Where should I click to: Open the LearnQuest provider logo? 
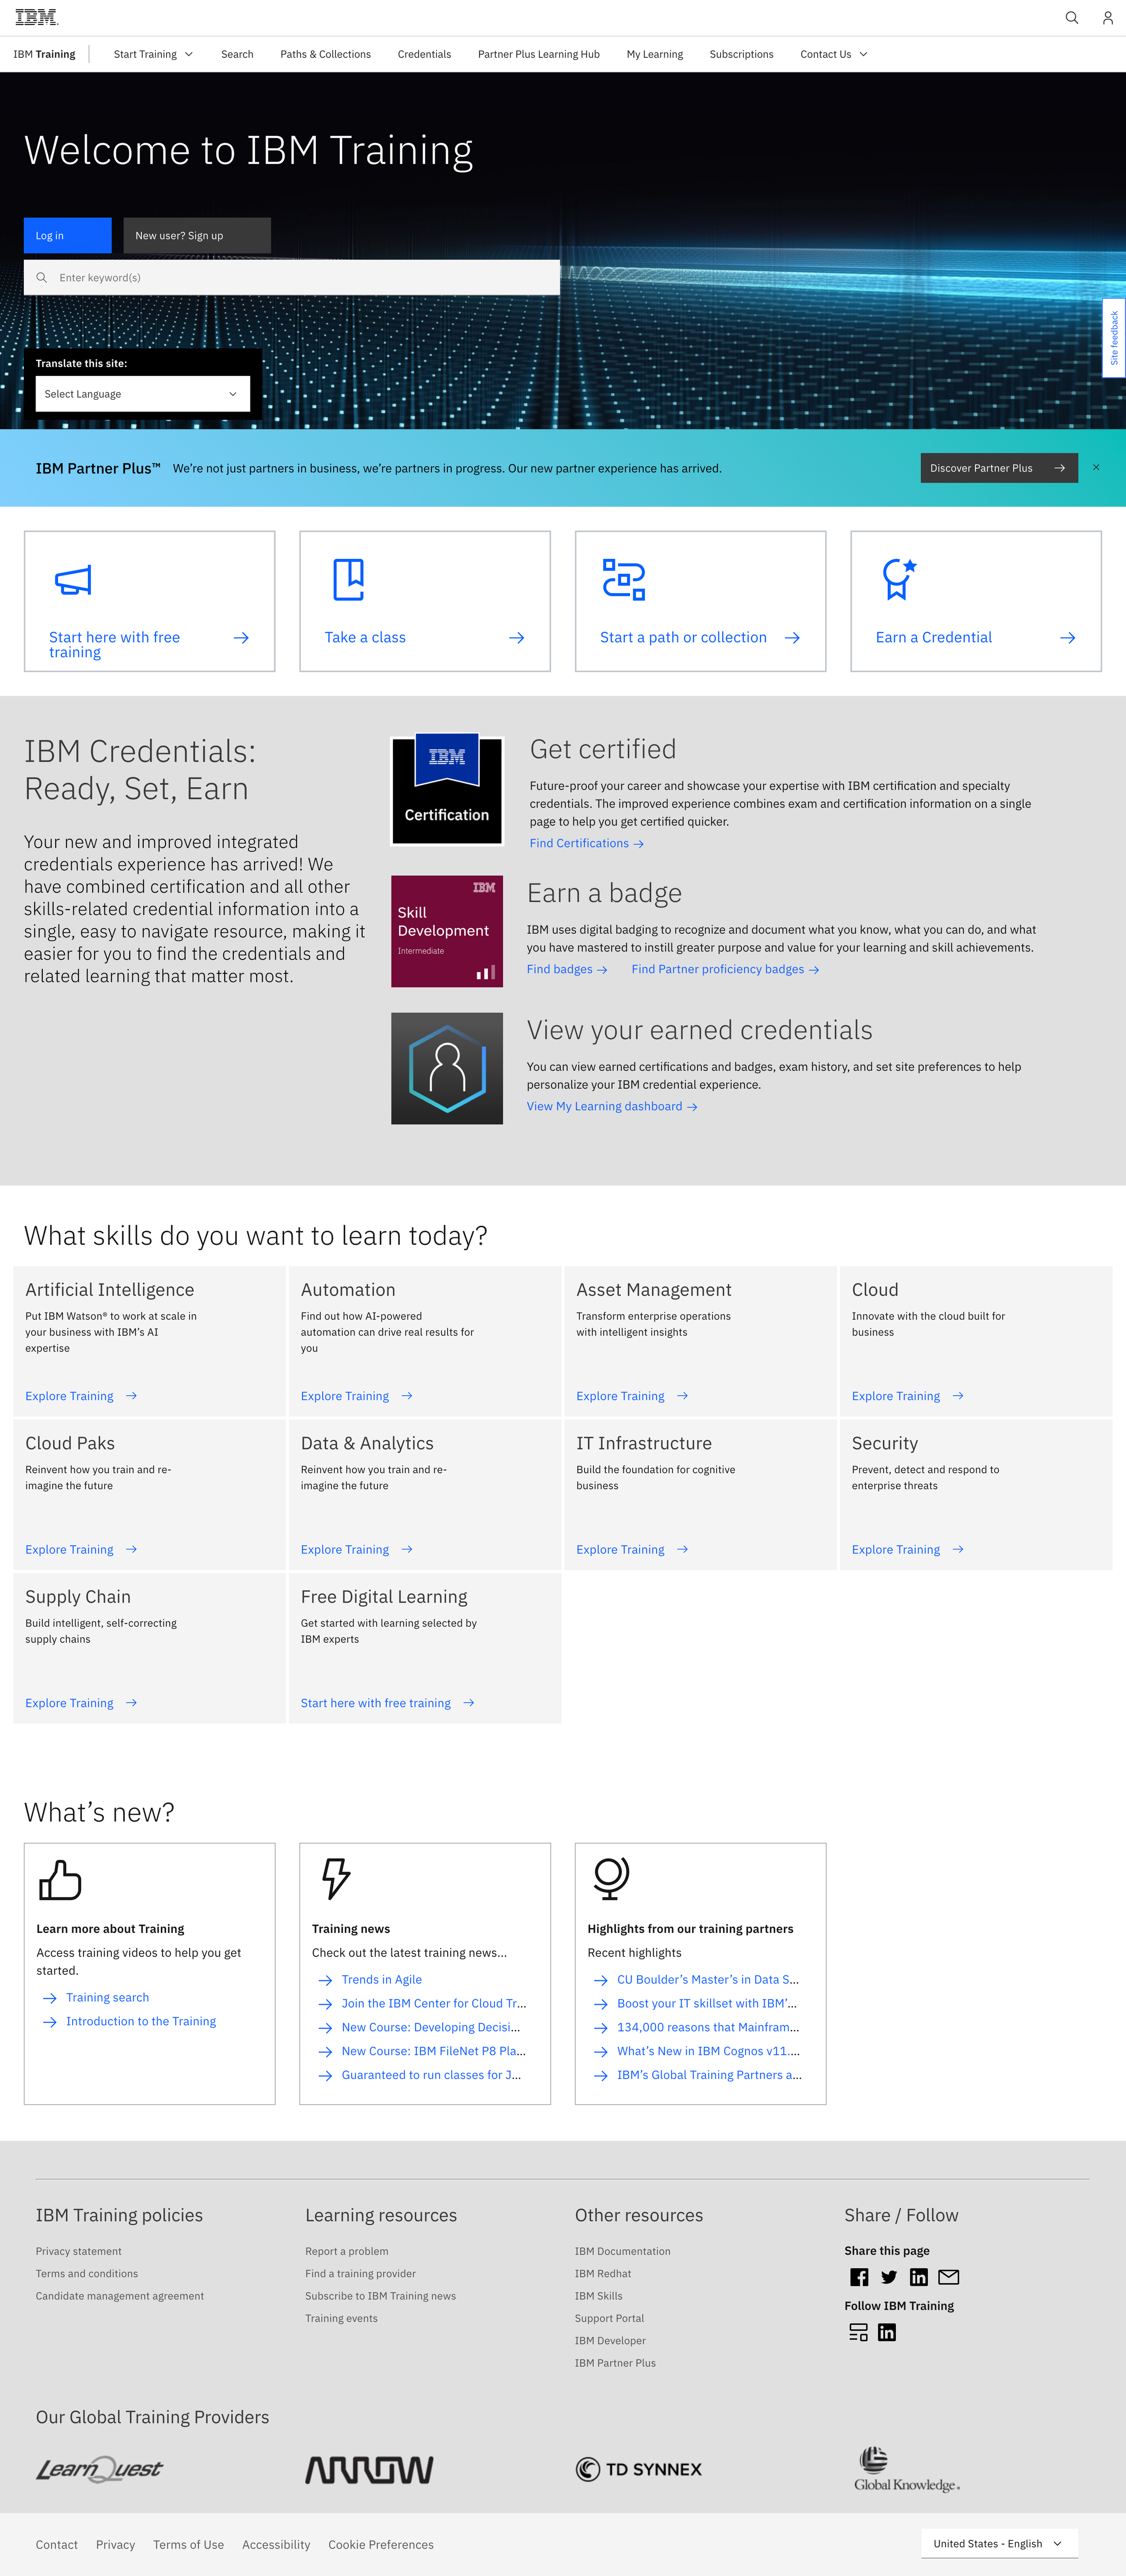pyautogui.click(x=100, y=2470)
